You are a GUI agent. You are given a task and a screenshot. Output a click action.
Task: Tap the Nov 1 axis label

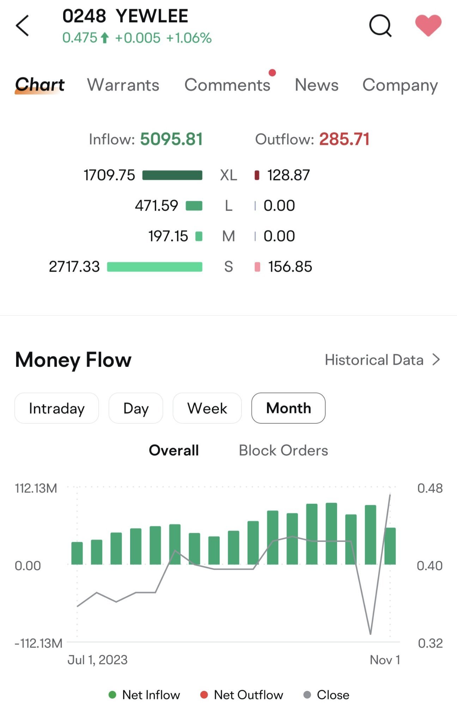(x=385, y=660)
